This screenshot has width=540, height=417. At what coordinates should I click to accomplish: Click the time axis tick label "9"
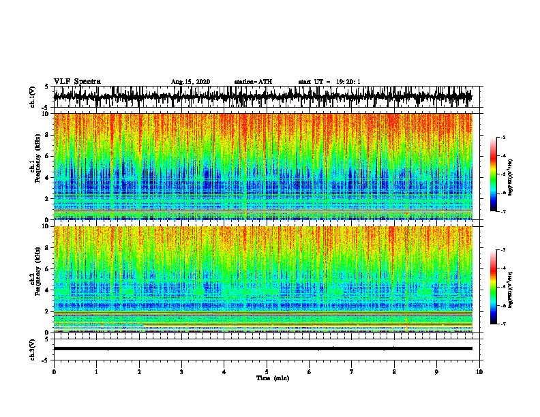(x=436, y=372)
